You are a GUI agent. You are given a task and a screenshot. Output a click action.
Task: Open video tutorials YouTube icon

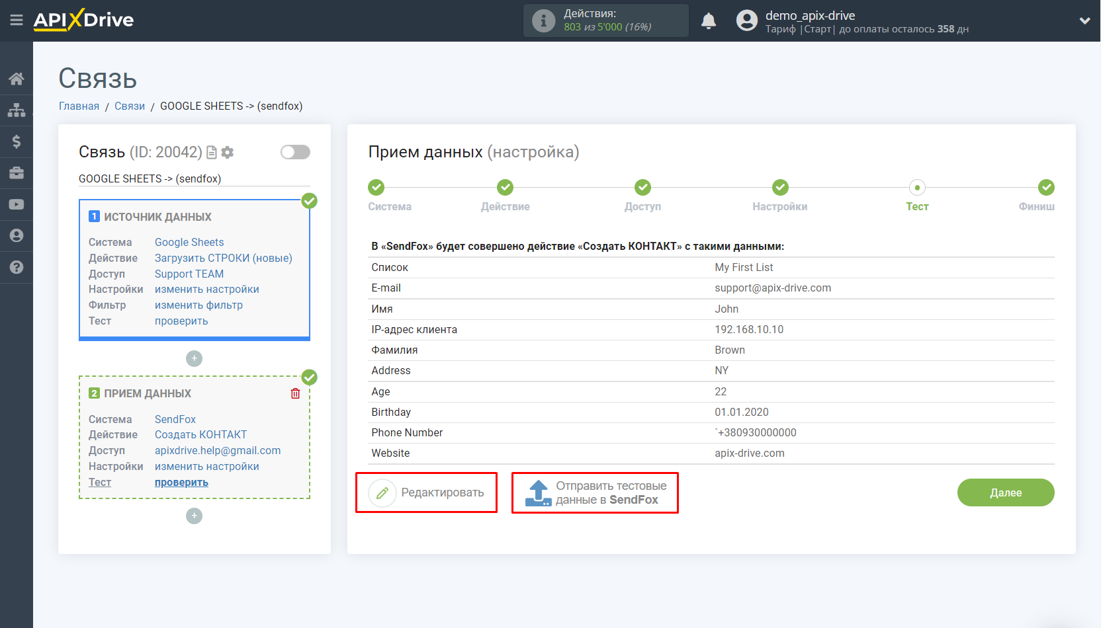(x=17, y=204)
